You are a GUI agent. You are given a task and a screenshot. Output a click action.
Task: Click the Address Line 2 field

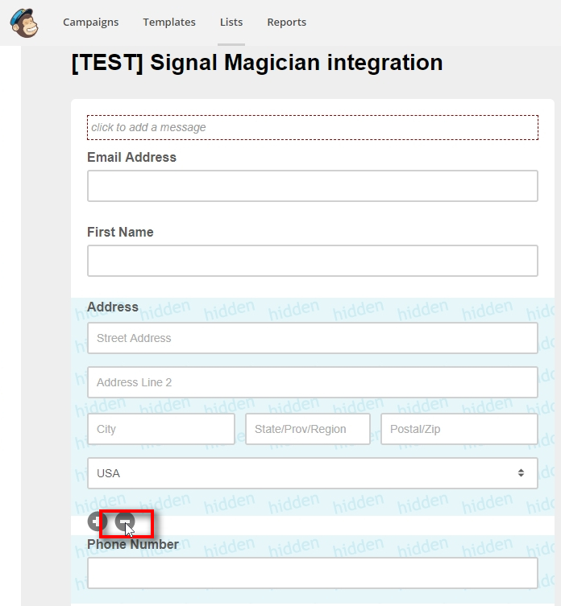[x=312, y=382]
